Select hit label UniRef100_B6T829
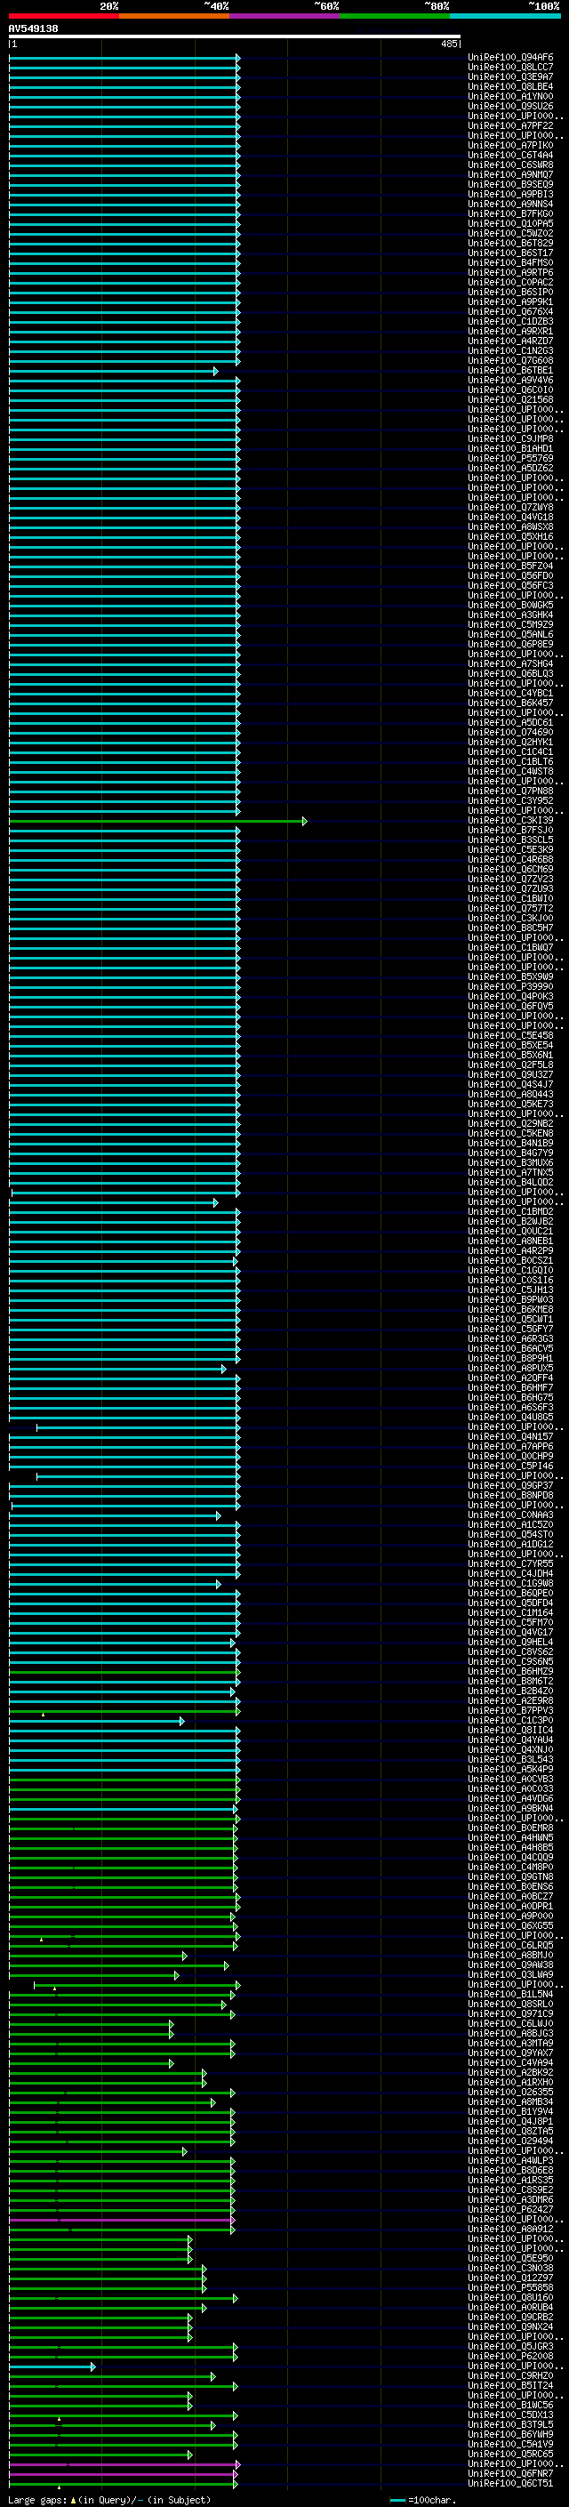 pos(510,244)
